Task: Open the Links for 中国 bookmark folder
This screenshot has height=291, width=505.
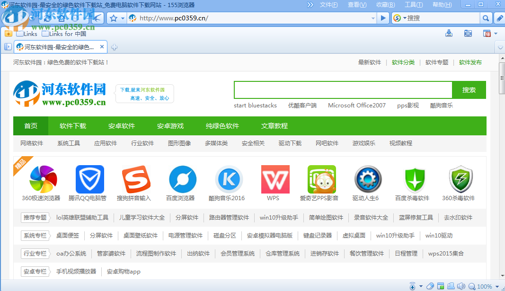Action: [64, 34]
